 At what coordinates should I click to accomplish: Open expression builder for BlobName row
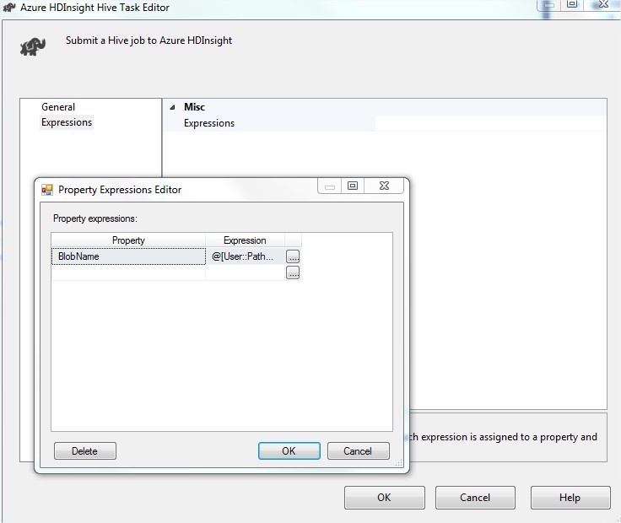coord(293,256)
